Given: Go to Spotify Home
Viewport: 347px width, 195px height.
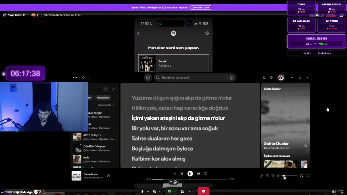Looking at the screenshot, I should pyautogui.click(x=148, y=77).
